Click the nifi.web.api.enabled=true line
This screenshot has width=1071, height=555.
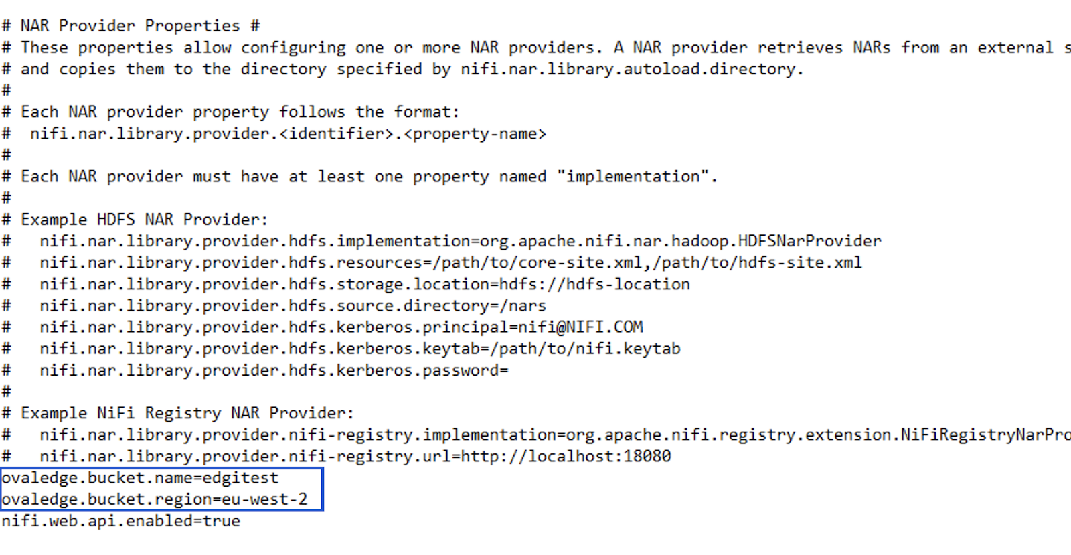coord(120,521)
